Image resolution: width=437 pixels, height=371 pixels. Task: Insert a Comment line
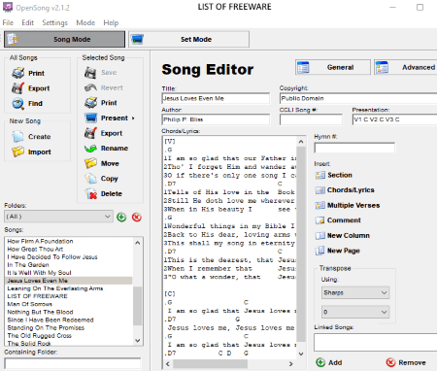(x=338, y=220)
